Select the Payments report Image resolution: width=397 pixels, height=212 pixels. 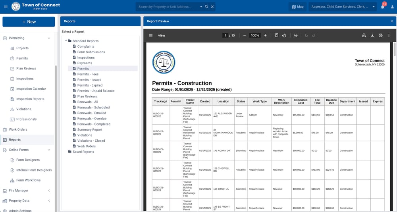click(85, 63)
